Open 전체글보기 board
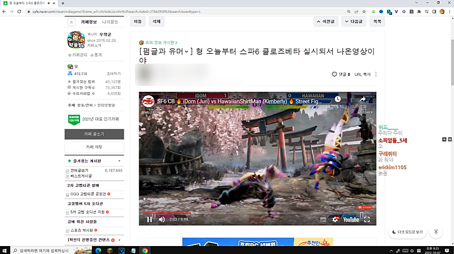The width and height of the screenshot is (454, 254). click(79, 171)
